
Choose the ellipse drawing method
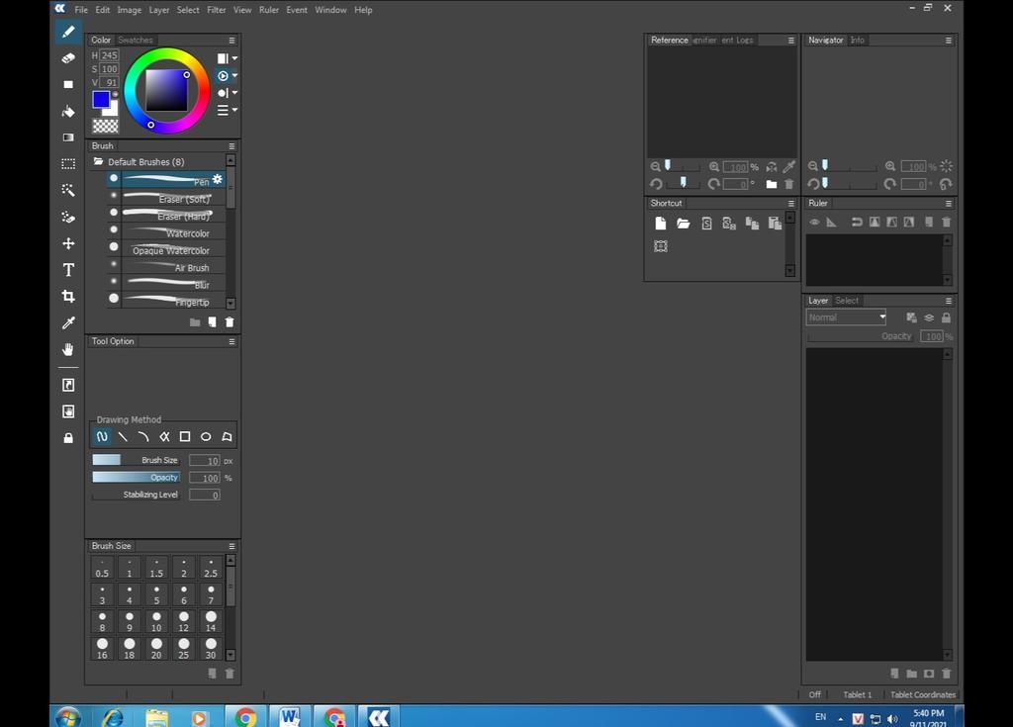click(x=206, y=437)
